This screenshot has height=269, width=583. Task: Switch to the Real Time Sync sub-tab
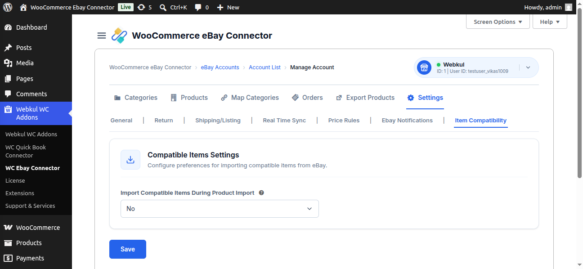(284, 121)
